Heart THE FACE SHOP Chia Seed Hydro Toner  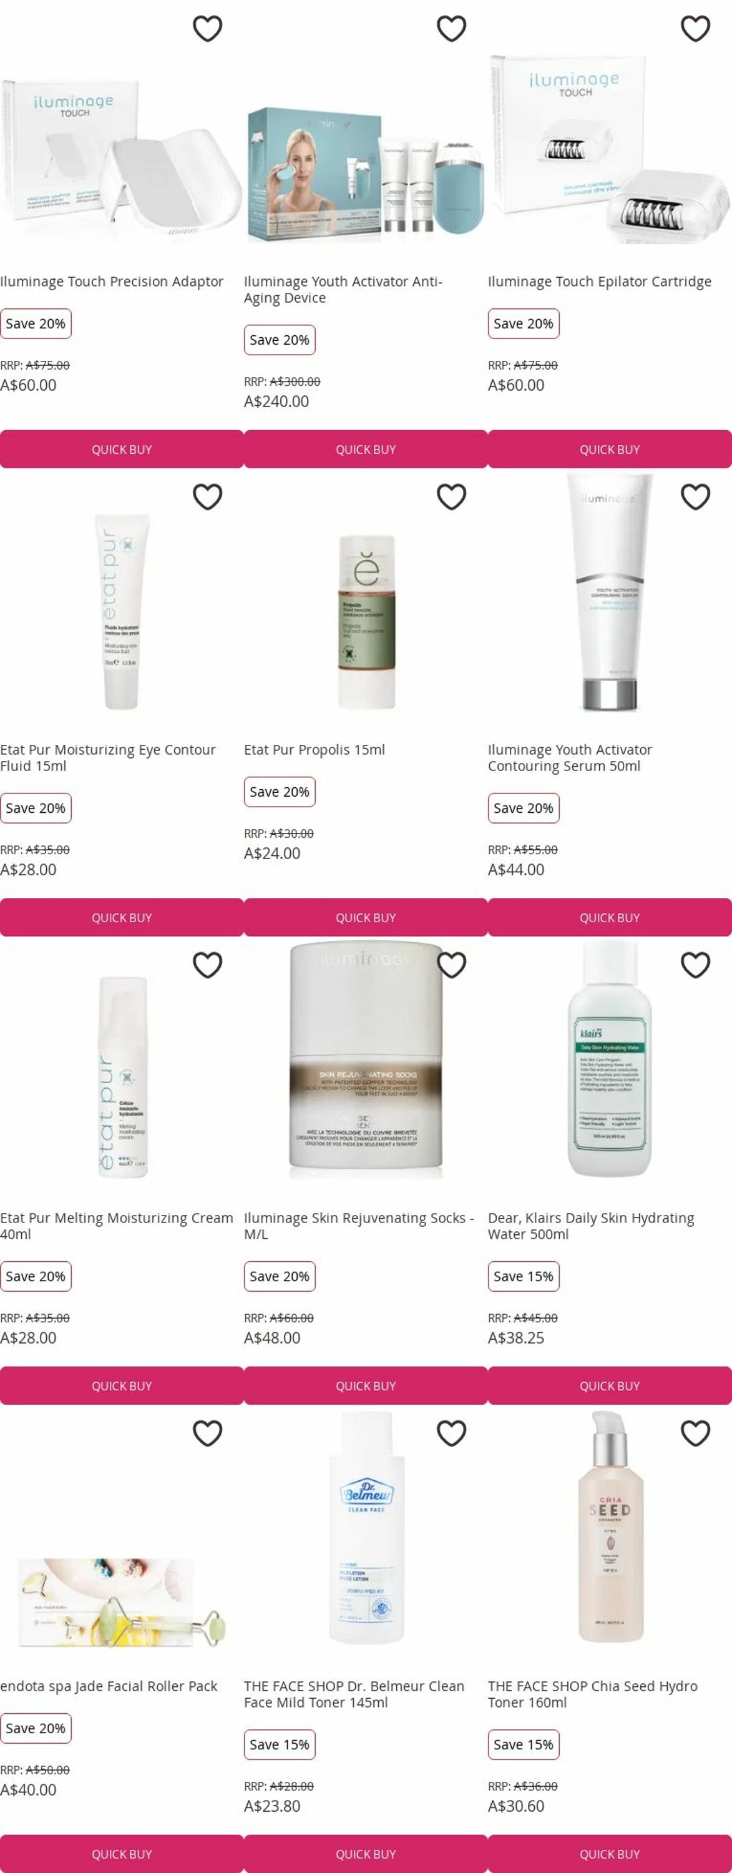[x=696, y=1434]
